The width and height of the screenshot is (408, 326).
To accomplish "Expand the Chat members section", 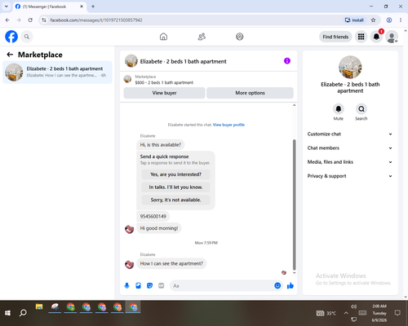I will (x=350, y=148).
